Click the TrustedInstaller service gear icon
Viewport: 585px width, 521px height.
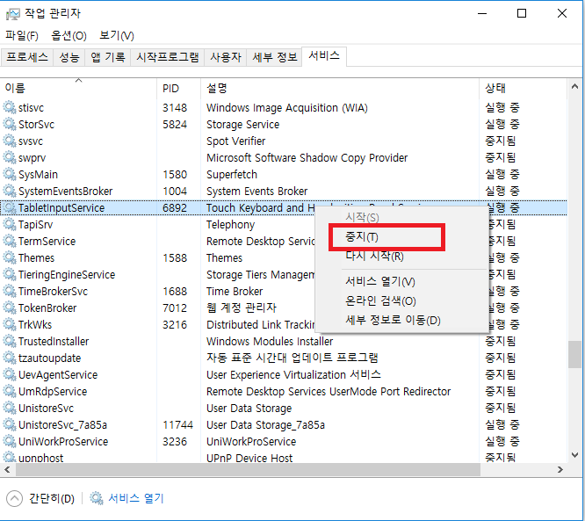10,342
